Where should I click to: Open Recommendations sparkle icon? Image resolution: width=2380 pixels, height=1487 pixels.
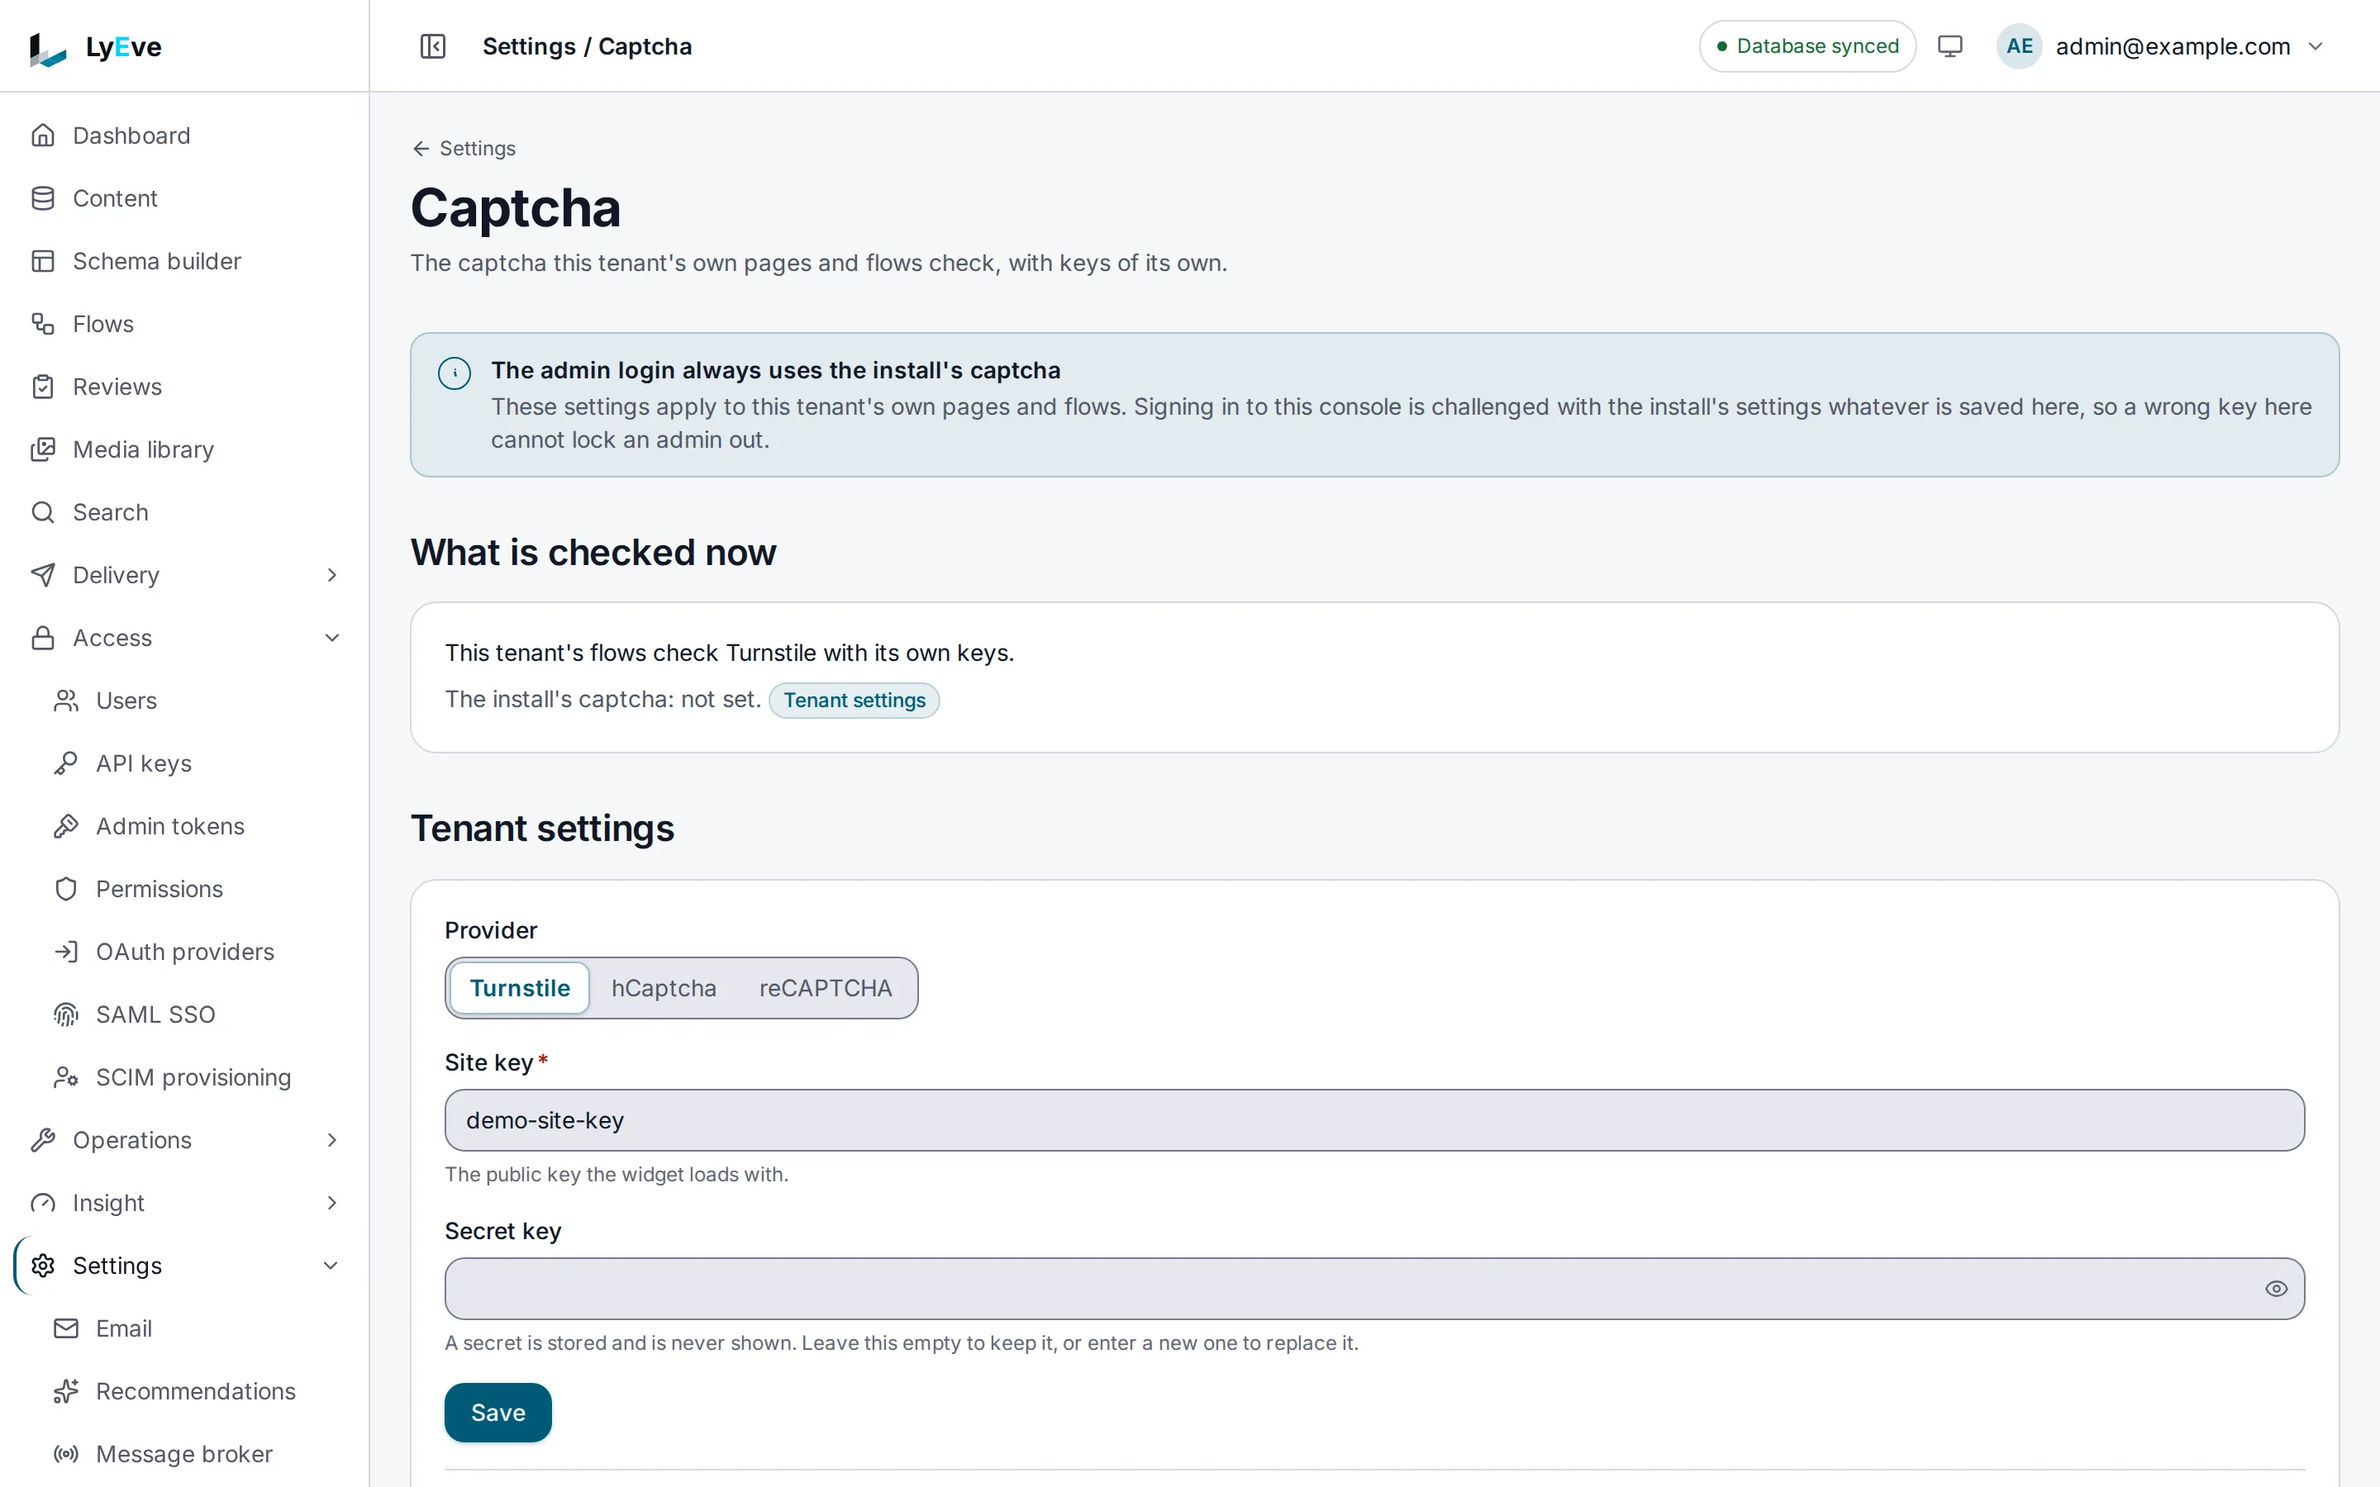pos(66,1392)
